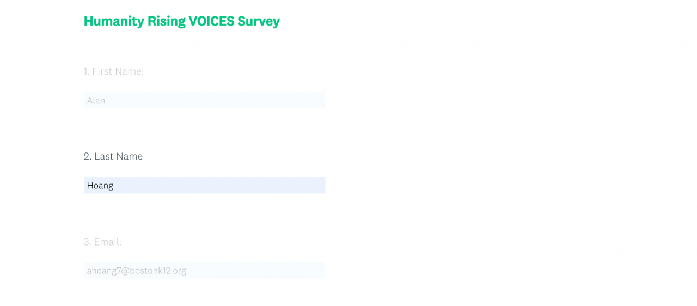
Task: Click the "1. First Name:" question label
Action: (x=114, y=71)
